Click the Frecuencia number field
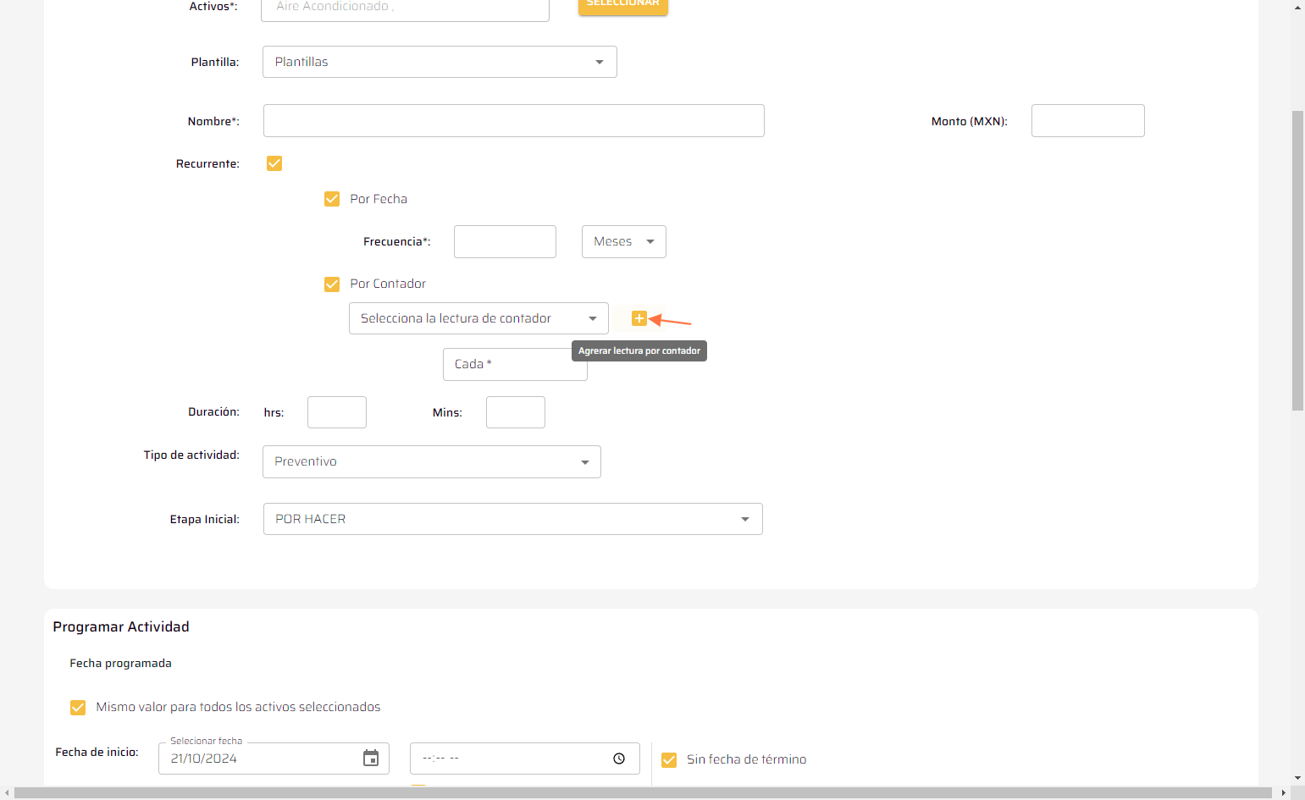 coord(505,241)
